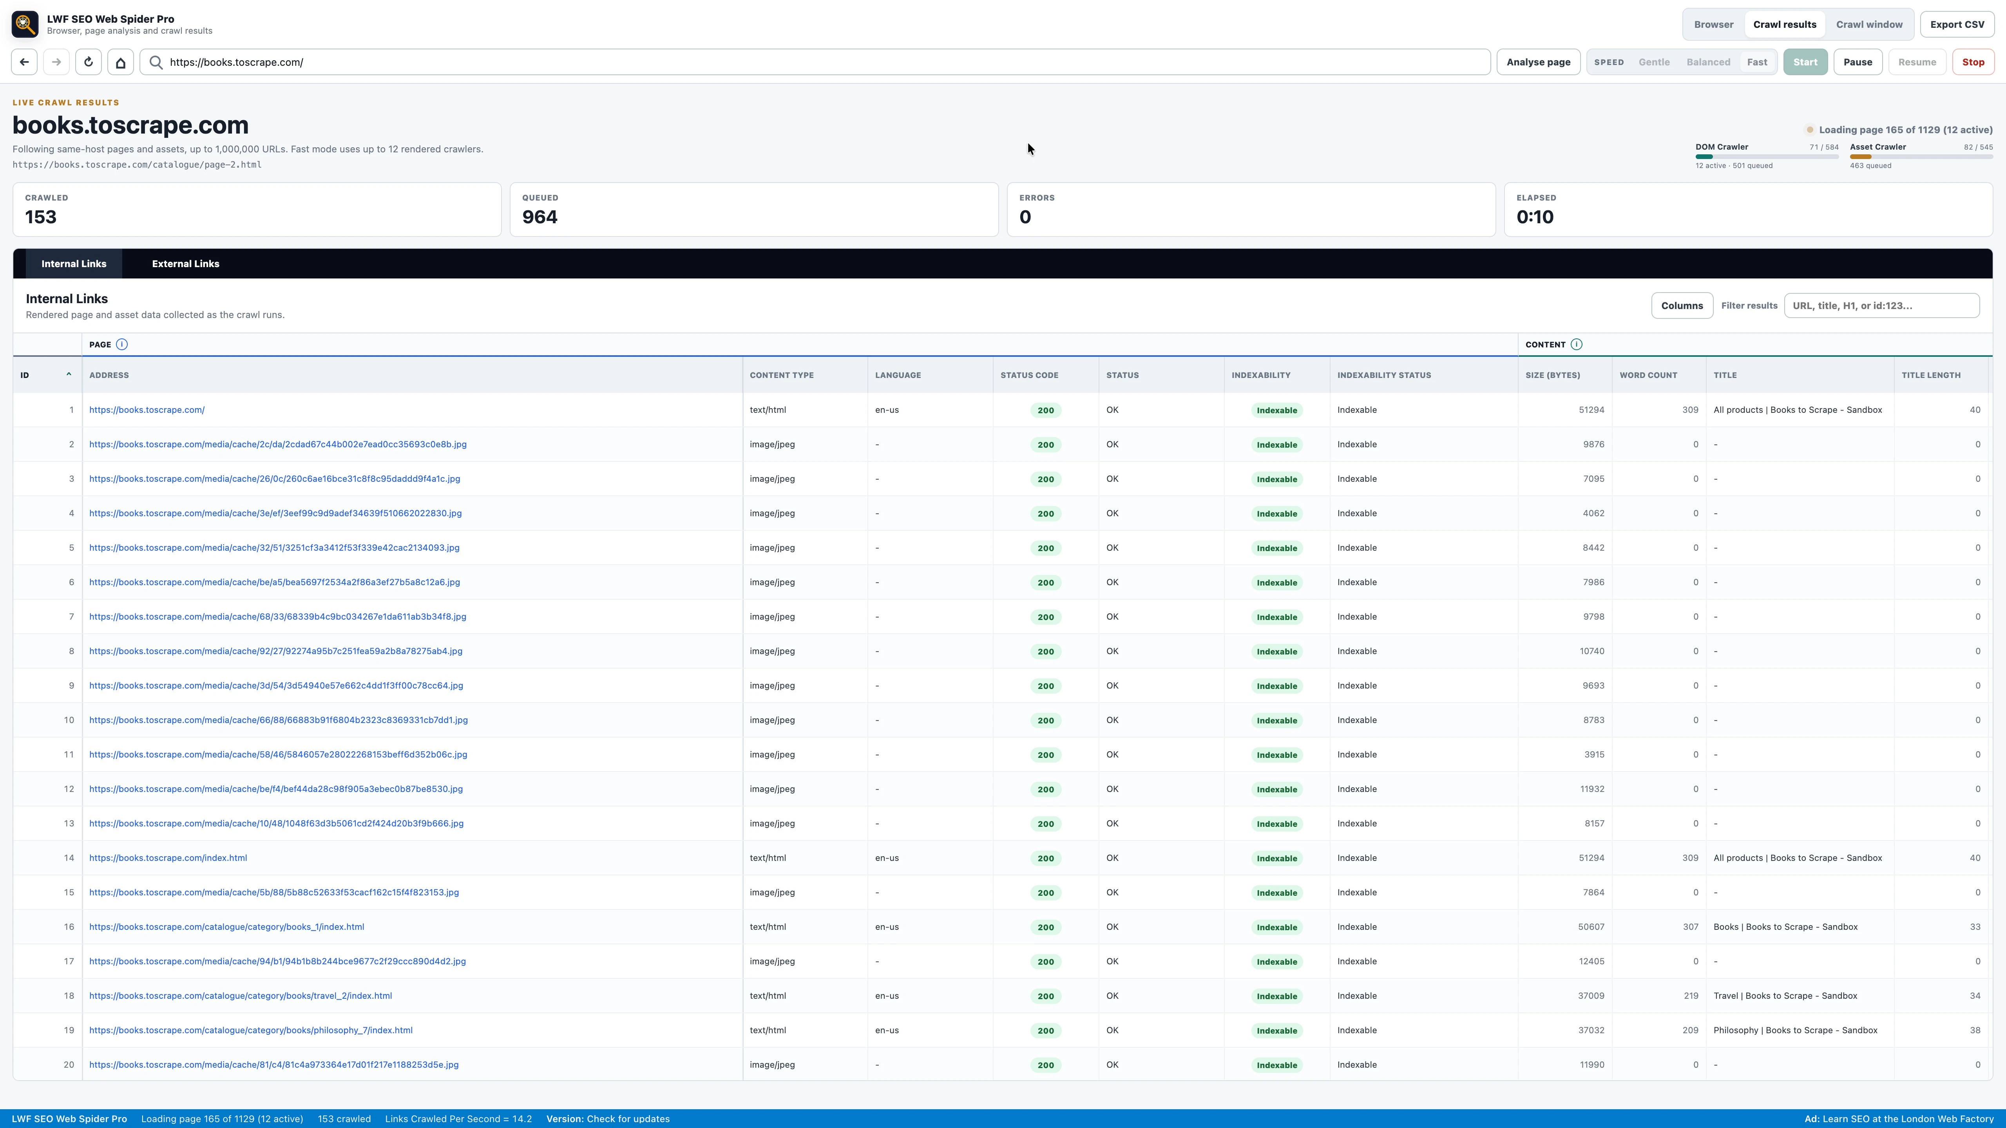
Task: Open the 2cdad67c44b002e7ead0cc35693c0e8b.jpg link
Action: coord(277,445)
